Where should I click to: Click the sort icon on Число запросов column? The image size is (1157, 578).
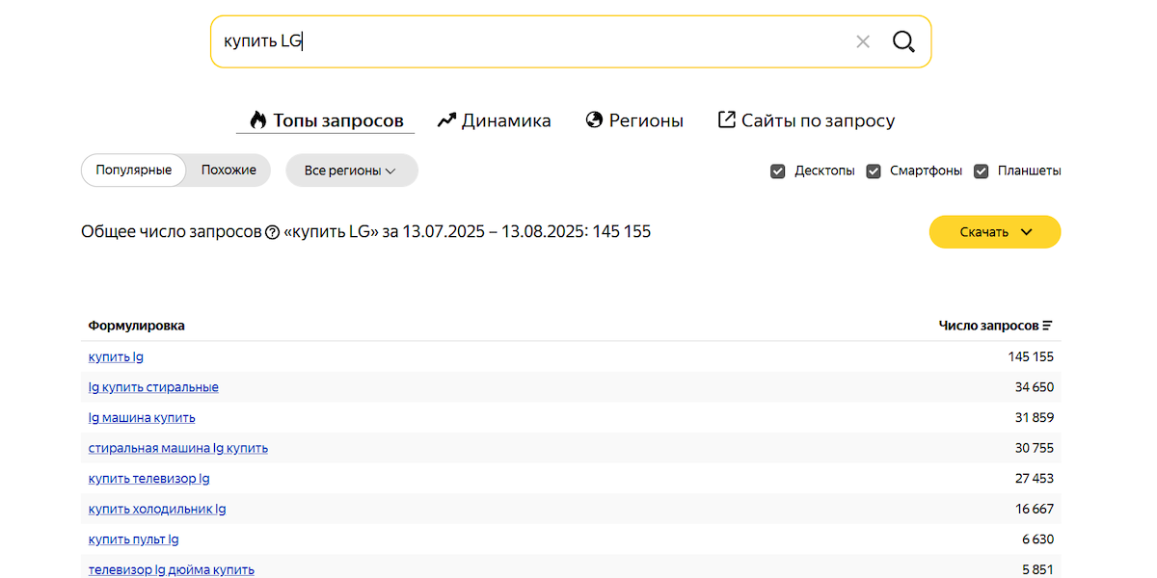pos(1049,326)
